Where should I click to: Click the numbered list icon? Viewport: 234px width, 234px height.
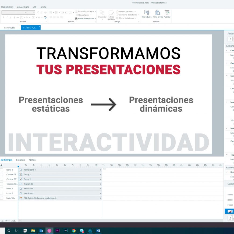[x=56, y=13]
